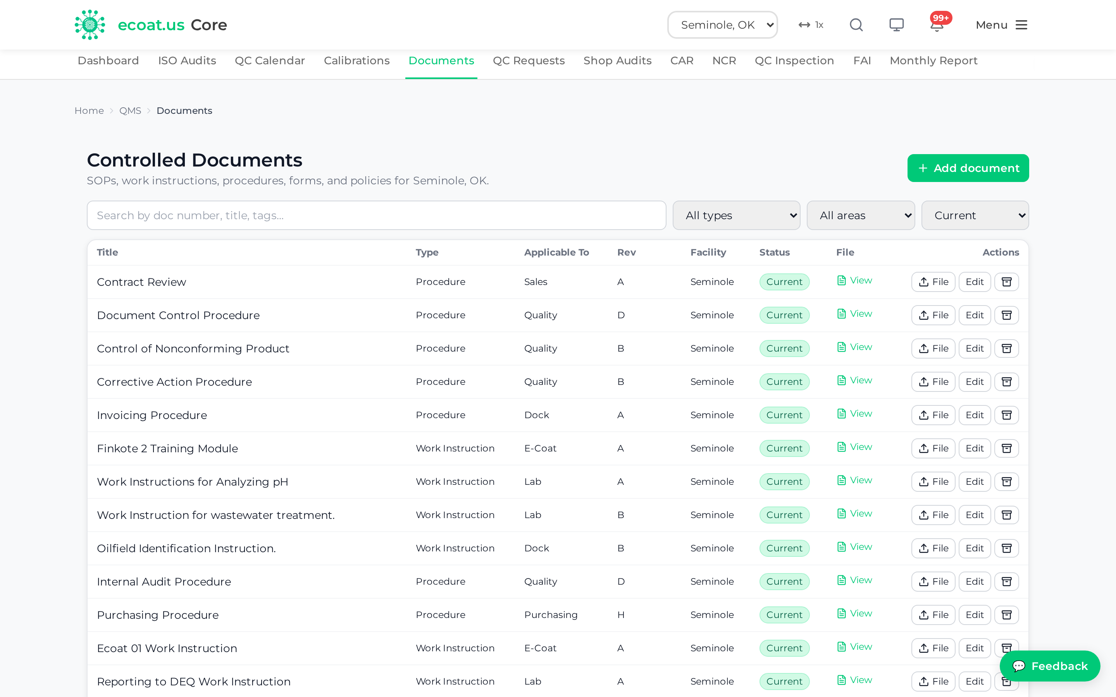Click the Title column header
The height and width of the screenshot is (697, 1116).
click(x=107, y=252)
